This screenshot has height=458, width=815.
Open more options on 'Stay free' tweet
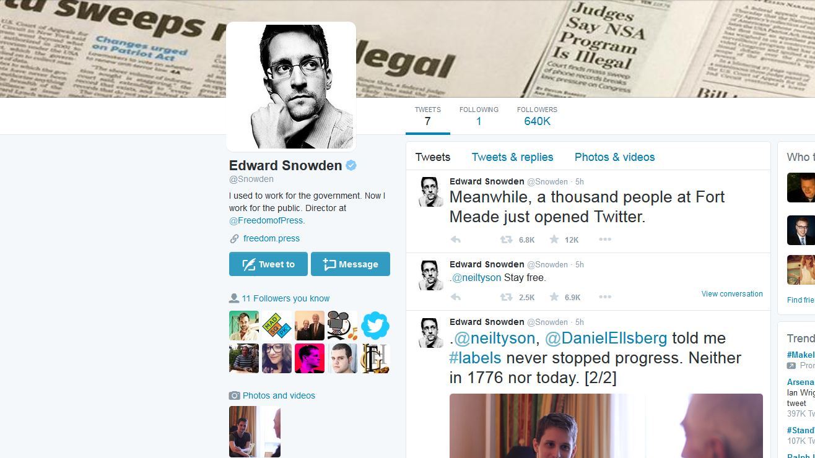[605, 297]
